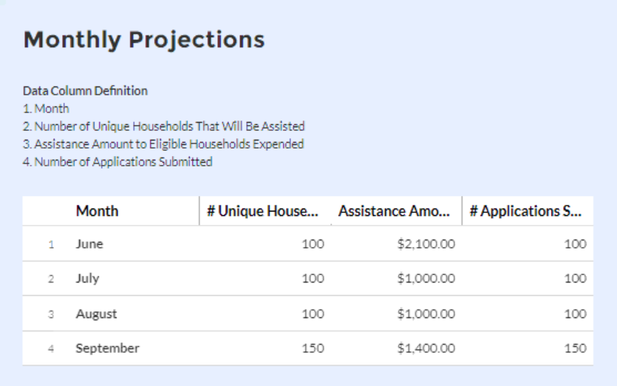Click the September month cell
The image size is (617, 386).
tap(107, 348)
